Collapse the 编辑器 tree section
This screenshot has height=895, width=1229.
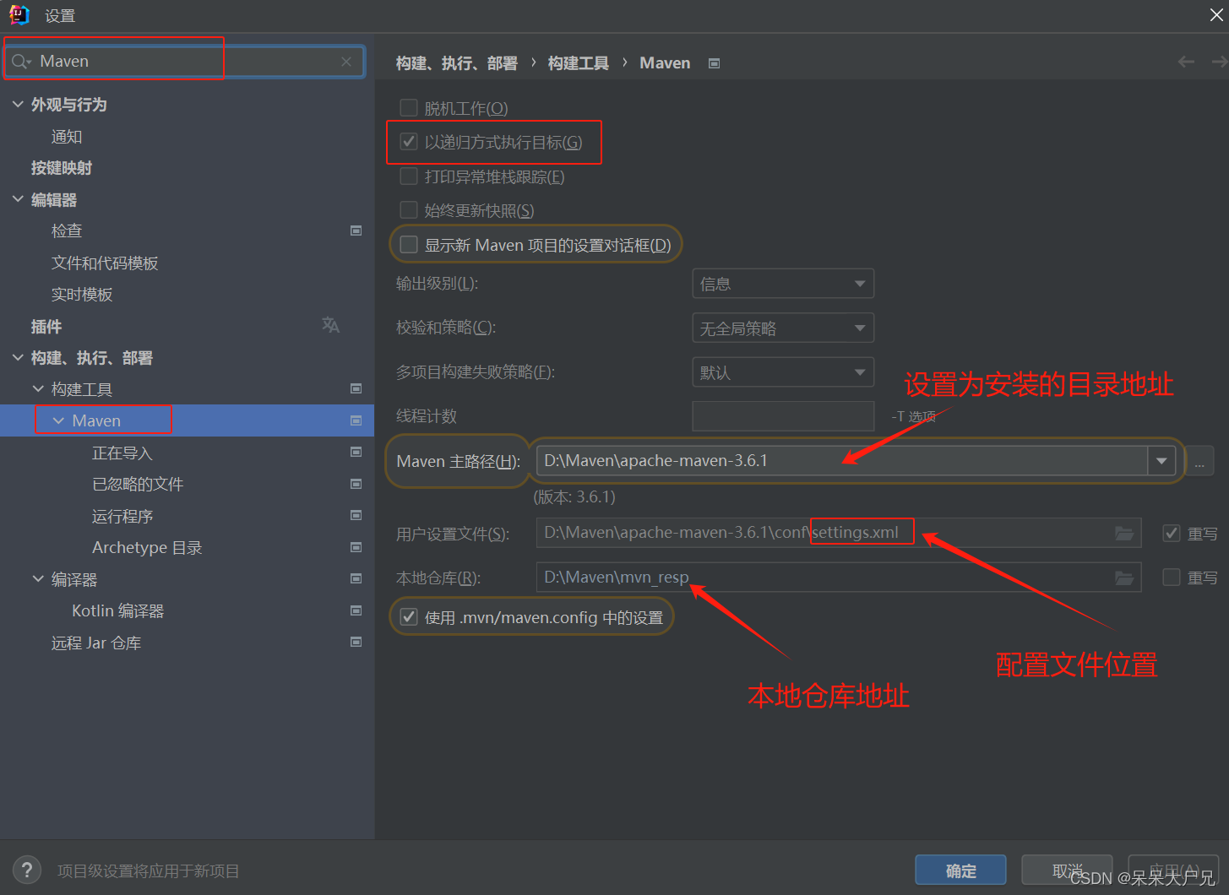pyautogui.click(x=18, y=199)
